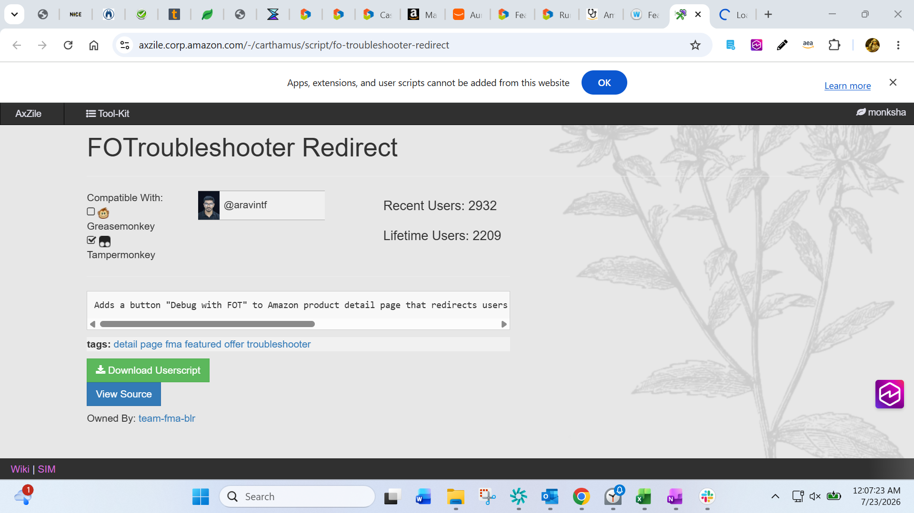Switch to the 'Cas' tab
This screenshot has height=513, width=914.
377,14
